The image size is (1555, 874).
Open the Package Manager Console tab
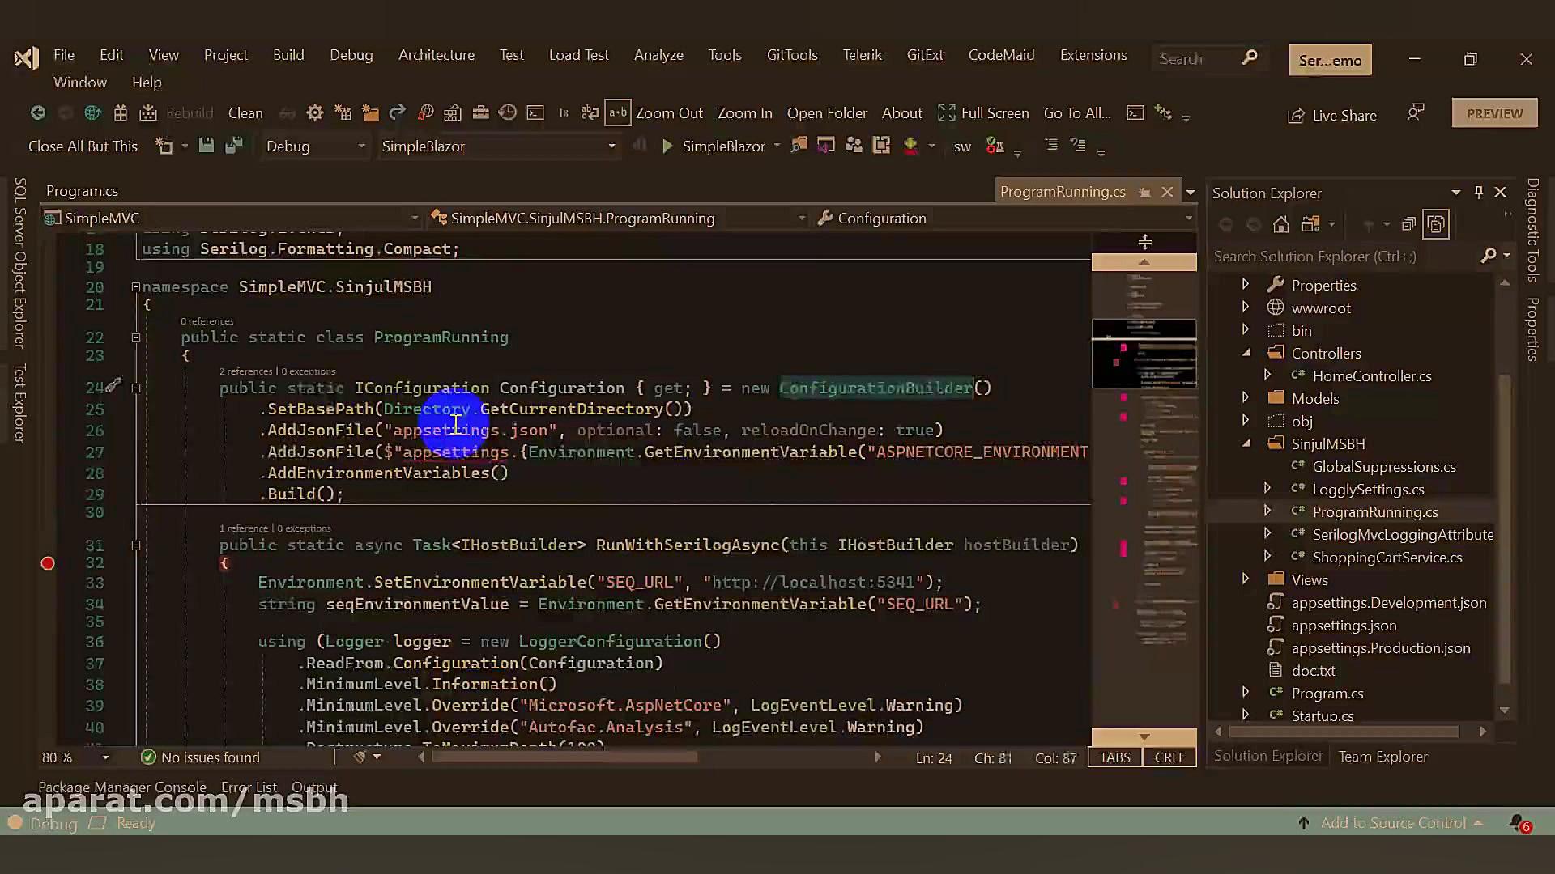pyautogui.click(x=122, y=787)
